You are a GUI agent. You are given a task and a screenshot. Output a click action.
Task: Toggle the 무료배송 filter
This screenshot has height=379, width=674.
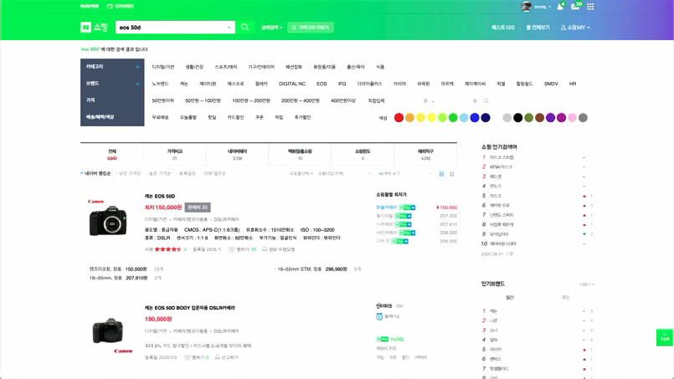160,117
